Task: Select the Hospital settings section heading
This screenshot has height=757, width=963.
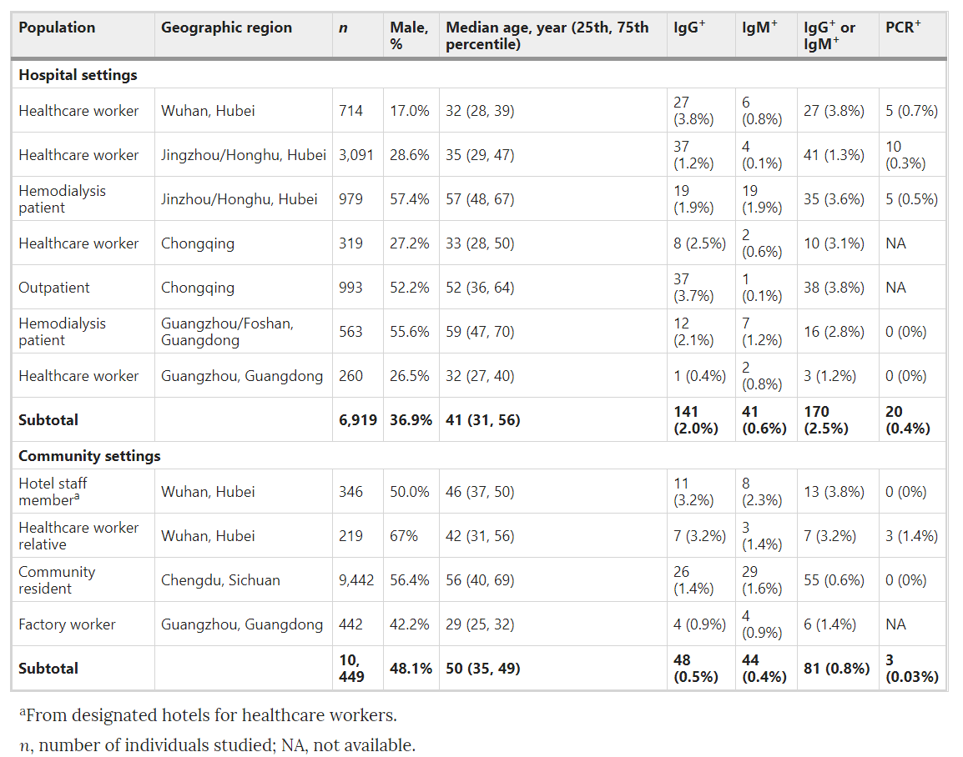Action: 78,75
